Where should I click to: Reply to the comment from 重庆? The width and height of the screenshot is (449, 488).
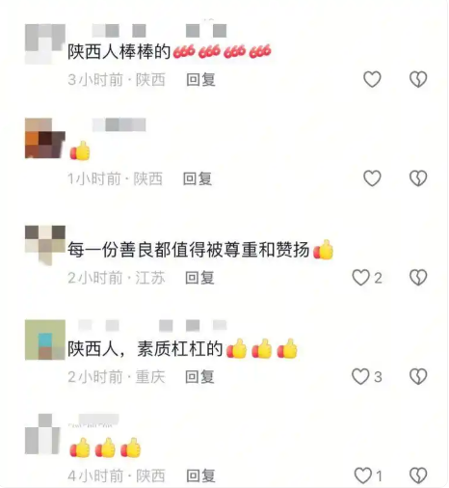[199, 377]
